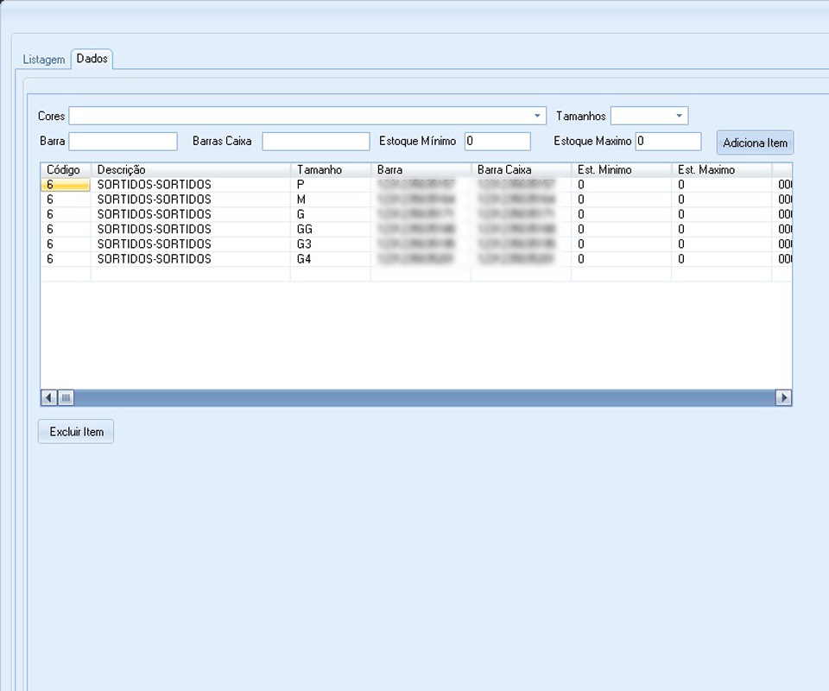This screenshot has width=829, height=691.
Task: Select the Estoque Maximo field
Action: [x=668, y=142]
